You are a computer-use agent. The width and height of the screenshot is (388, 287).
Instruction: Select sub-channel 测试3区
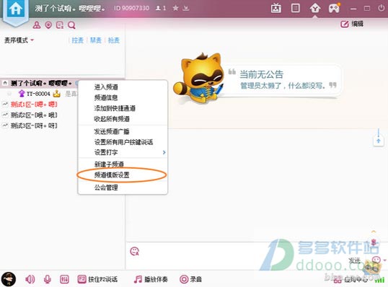pos(34,125)
